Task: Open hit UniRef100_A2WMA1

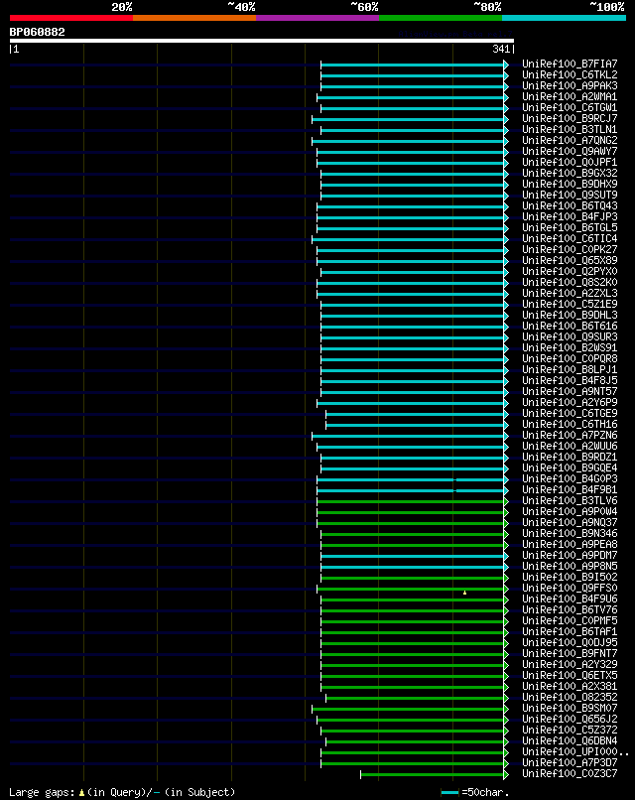Action: pos(570,96)
